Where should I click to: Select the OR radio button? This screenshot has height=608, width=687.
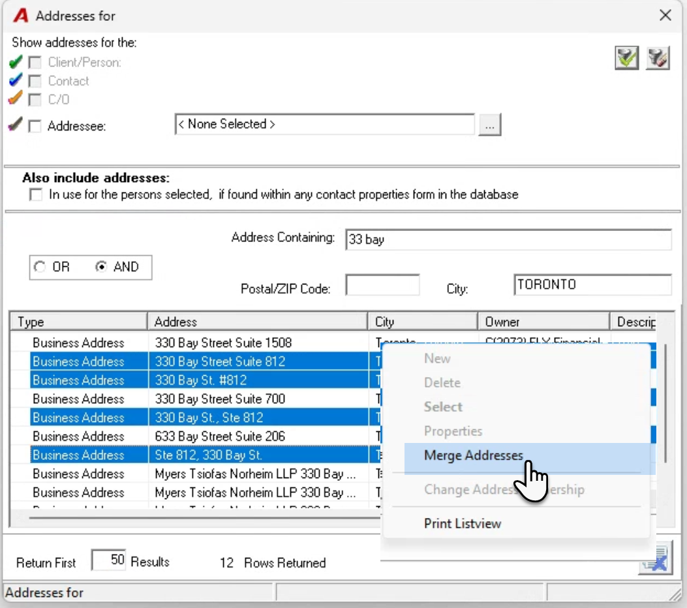click(40, 267)
